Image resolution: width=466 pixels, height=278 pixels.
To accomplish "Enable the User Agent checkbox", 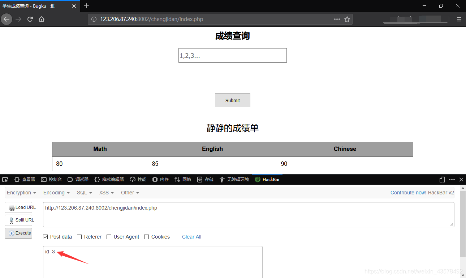I will point(109,237).
